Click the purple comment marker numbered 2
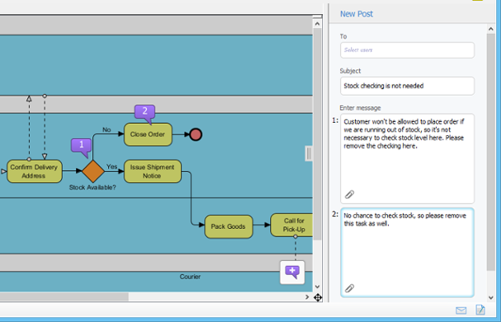Screen dimensions: 501x322 point(145,113)
